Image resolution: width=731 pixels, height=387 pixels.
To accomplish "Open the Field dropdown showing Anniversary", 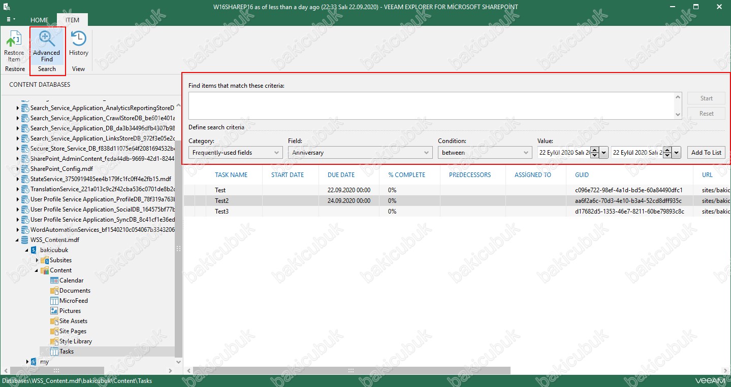I will 360,152.
